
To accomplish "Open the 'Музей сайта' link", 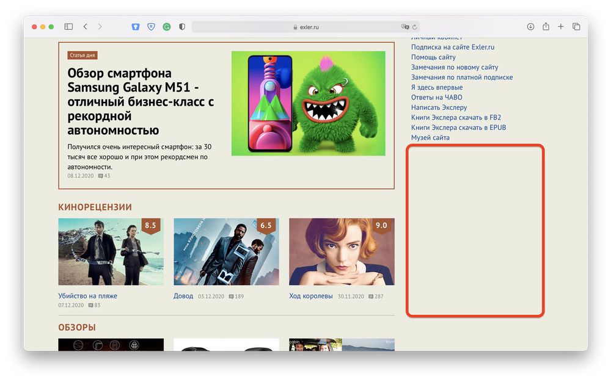I will point(430,138).
